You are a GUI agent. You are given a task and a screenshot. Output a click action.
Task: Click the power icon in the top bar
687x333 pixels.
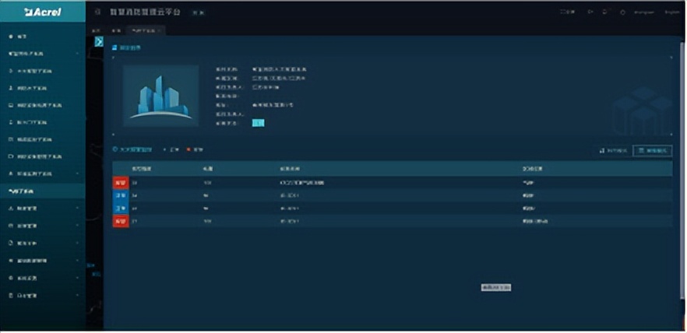click(x=622, y=12)
